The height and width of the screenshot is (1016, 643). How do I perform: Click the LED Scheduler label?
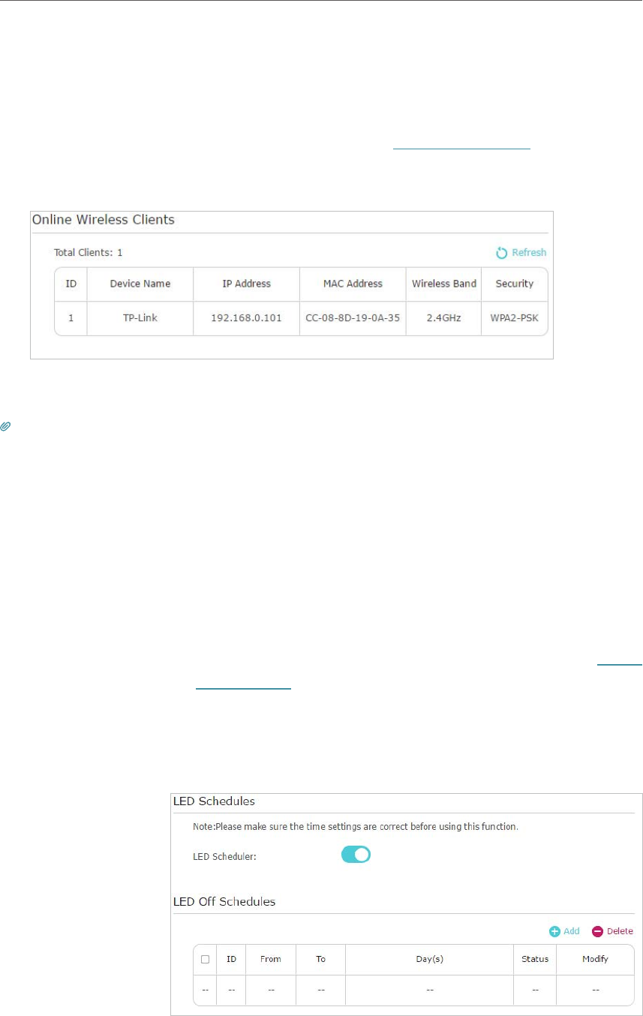tap(224, 855)
